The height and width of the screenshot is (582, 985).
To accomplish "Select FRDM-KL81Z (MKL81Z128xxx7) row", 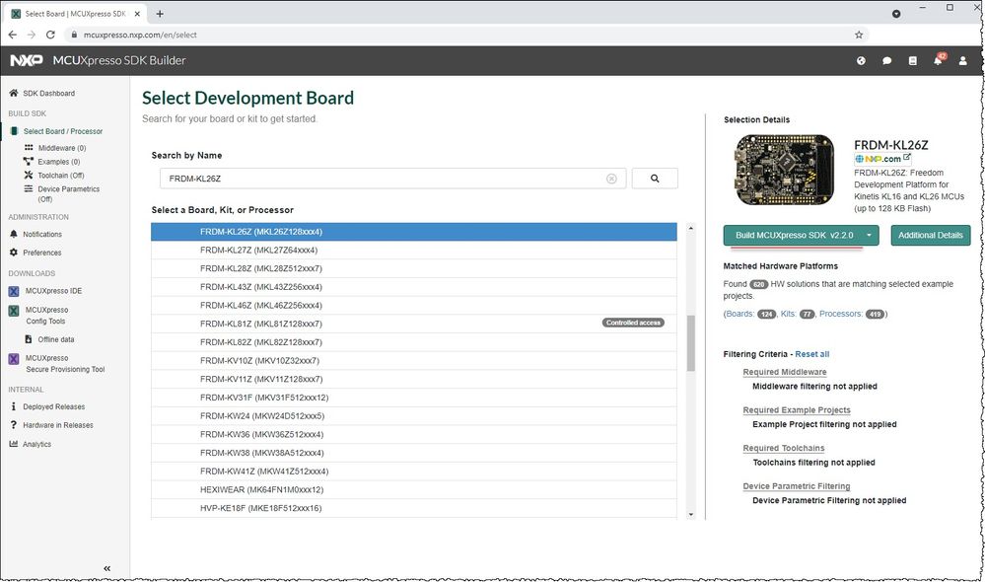I will click(x=414, y=324).
